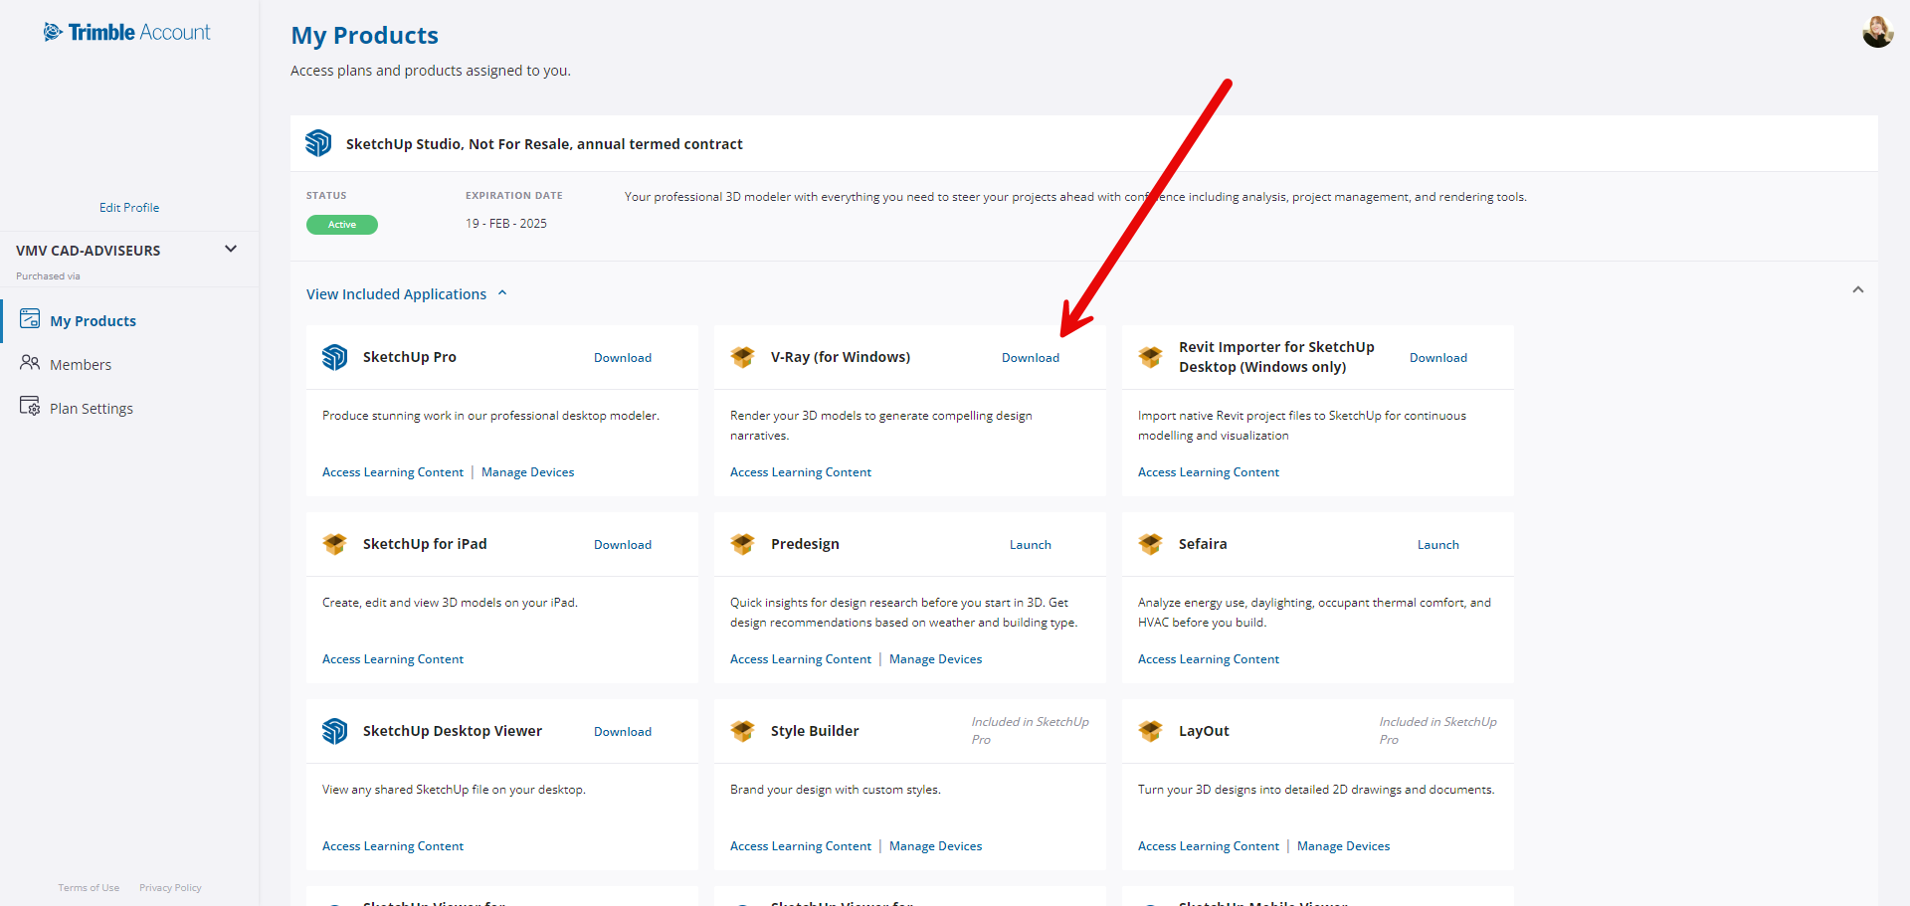Download SketchUp Desktop Viewer
This screenshot has width=1910, height=906.
tap(623, 732)
